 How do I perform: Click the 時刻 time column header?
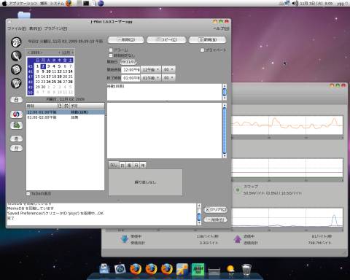(x=42, y=106)
